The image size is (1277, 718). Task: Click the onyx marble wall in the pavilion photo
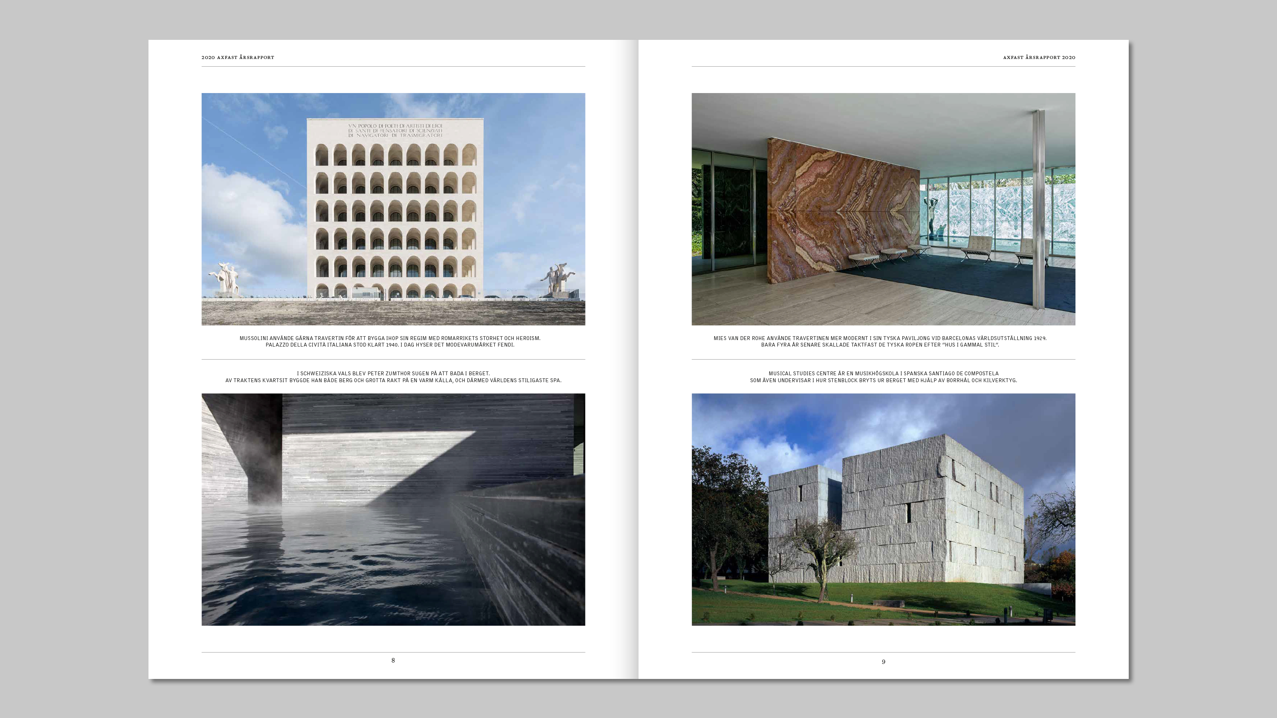(x=844, y=211)
